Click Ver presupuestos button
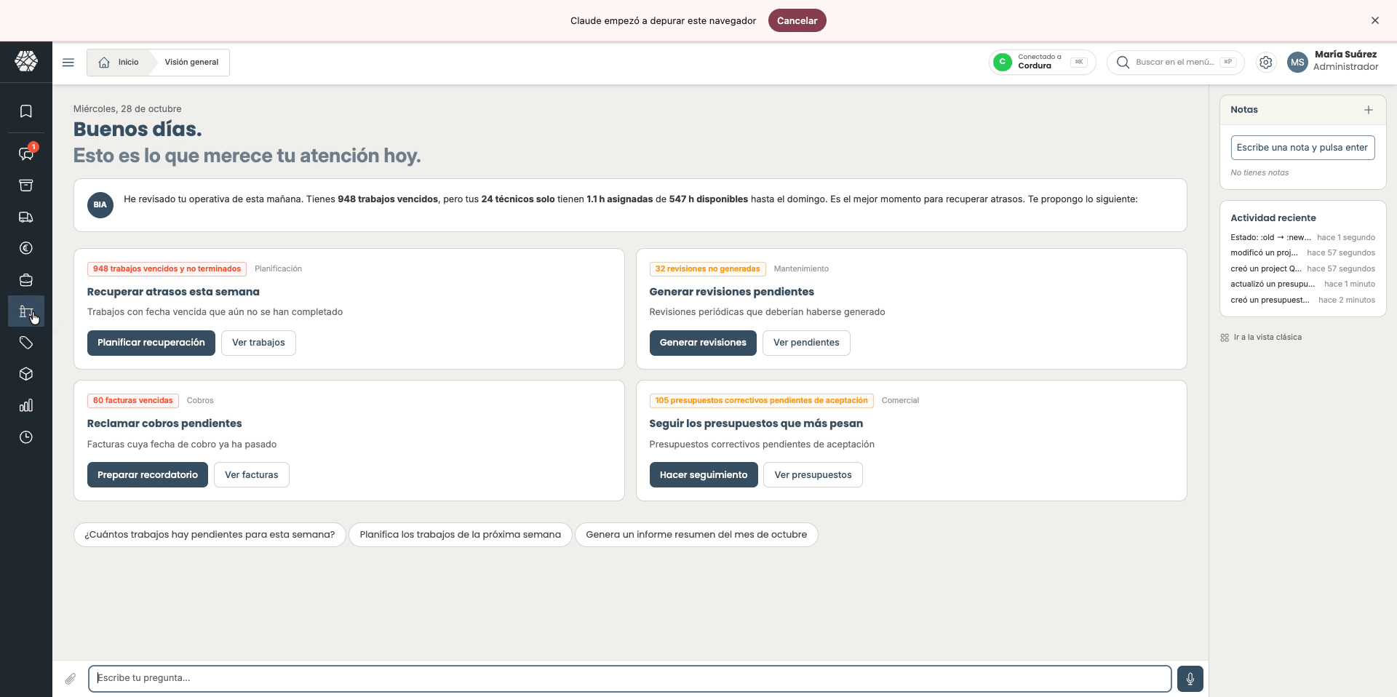This screenshot has width=1397, height=697. coord(813,475)
